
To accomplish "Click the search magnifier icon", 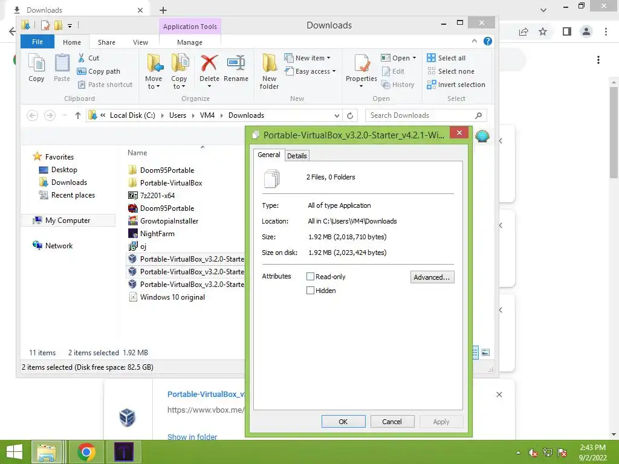I will pos(479,115).
